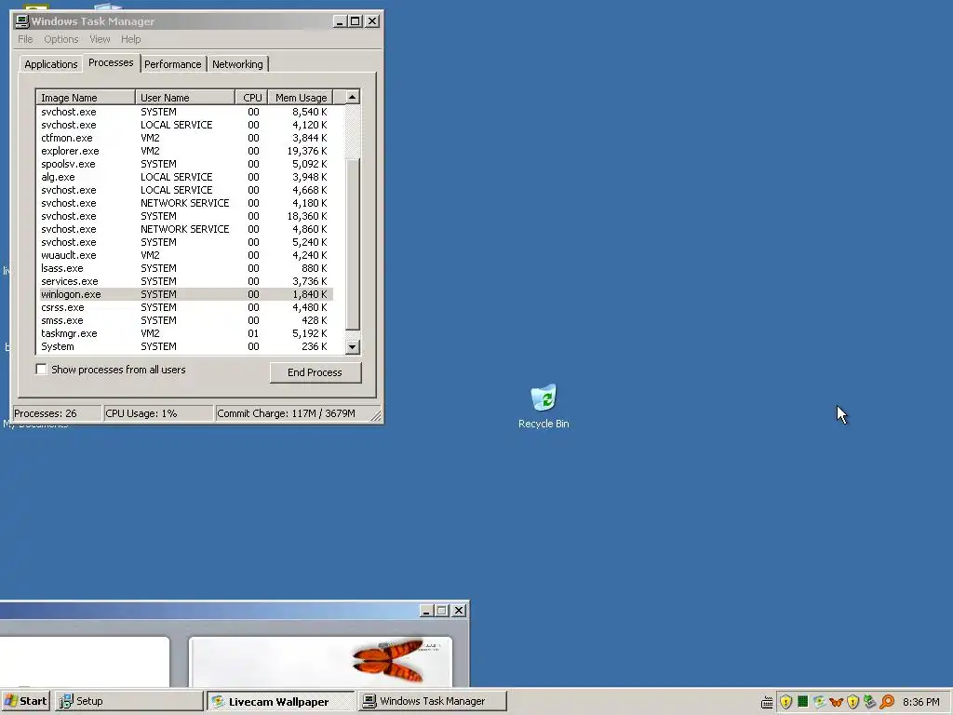Select the alg.exe process row
Image resolution: width=953 pixels, height=715 pixels.
[x=184, y=177]
